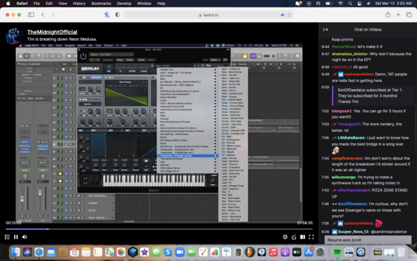Toggle theatre mode on the player
417x261 pixels.
coord(302,237)
